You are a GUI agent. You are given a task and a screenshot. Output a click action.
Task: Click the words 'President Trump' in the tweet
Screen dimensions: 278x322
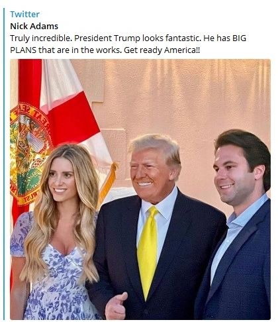(107, 38)
